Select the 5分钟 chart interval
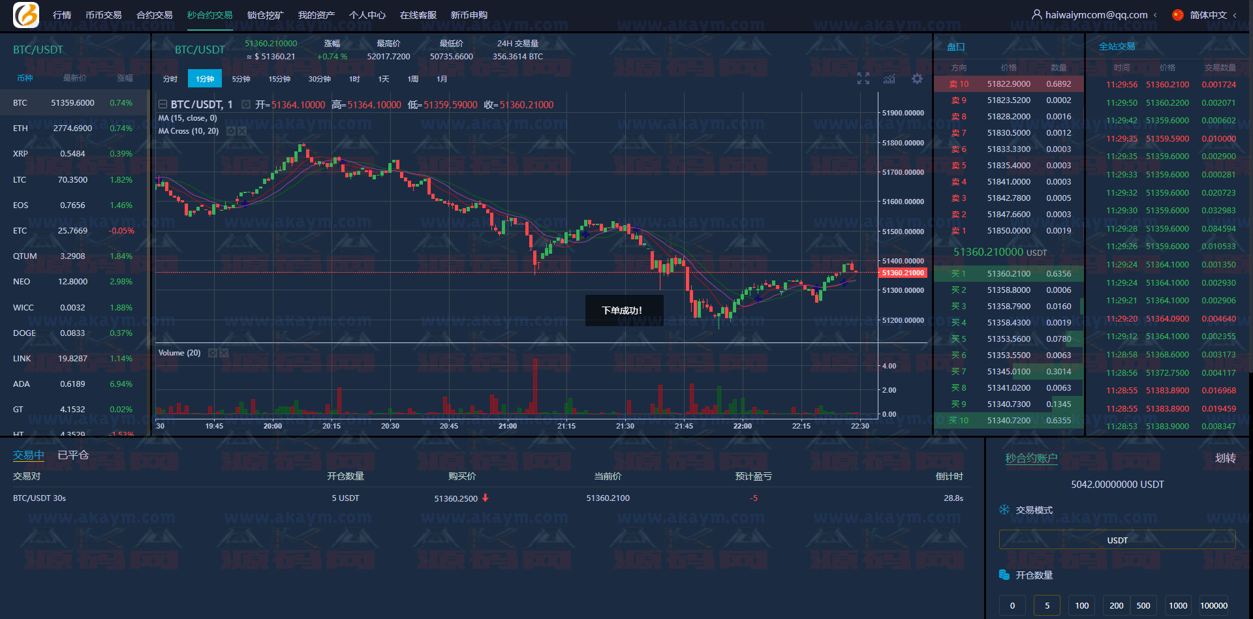This screenshot has height=619, width=1253. coord(241,79)
